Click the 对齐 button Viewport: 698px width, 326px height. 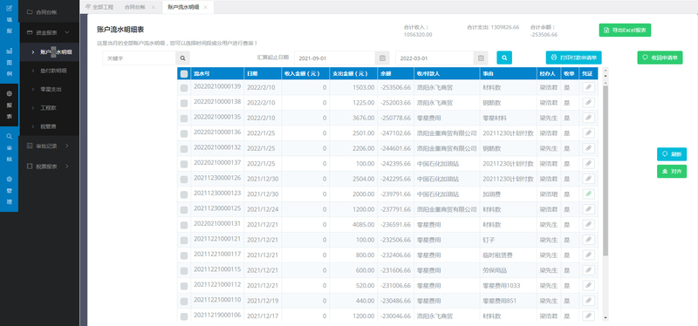coord(672,171)
